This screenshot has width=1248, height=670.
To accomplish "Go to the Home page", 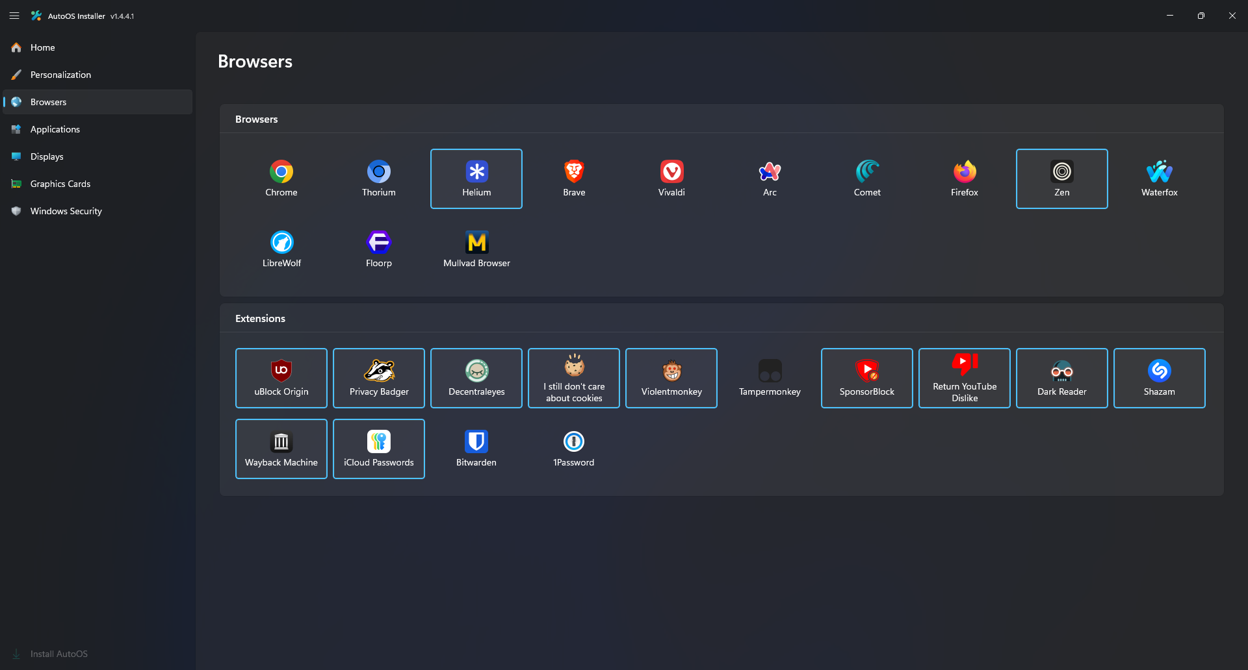I will point(97,47).
